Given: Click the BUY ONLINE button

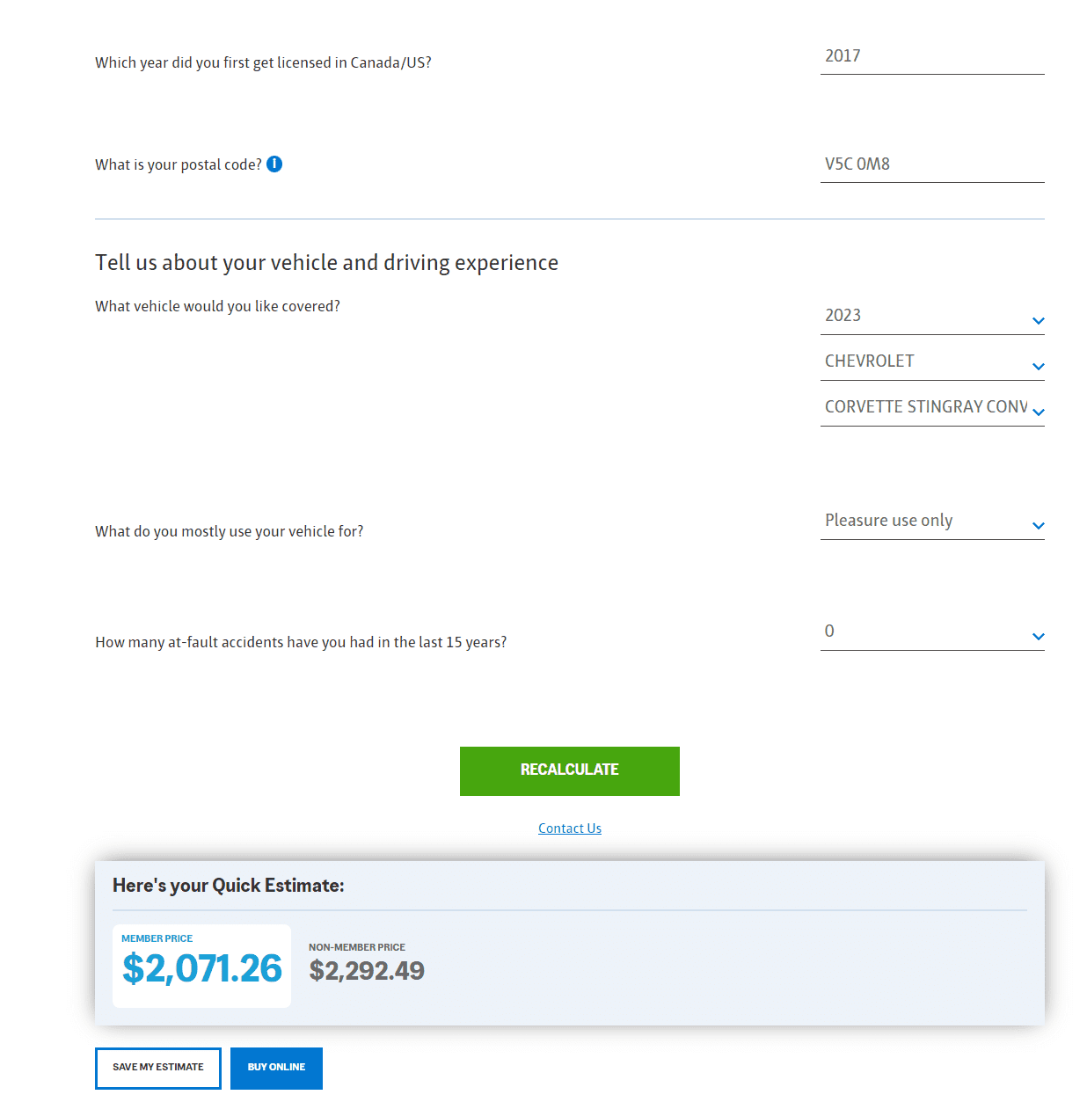Looking at the screenshot, I should coord(276,1068).
